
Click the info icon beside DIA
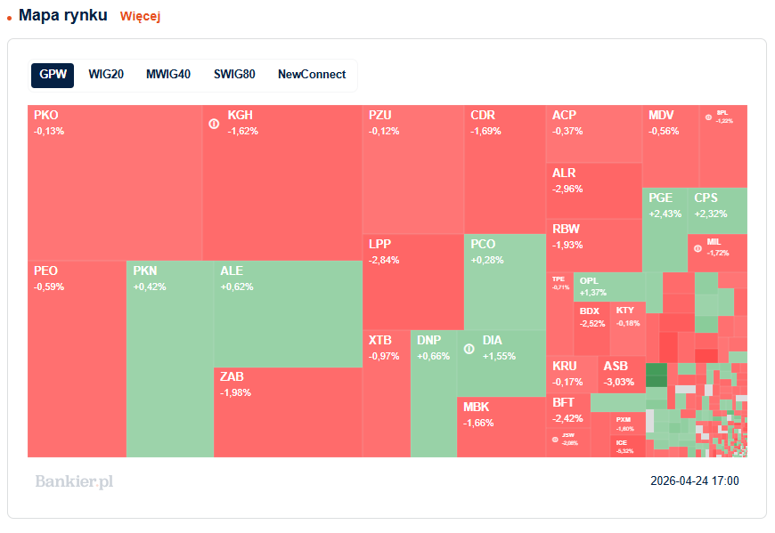(x=469, y=349)
